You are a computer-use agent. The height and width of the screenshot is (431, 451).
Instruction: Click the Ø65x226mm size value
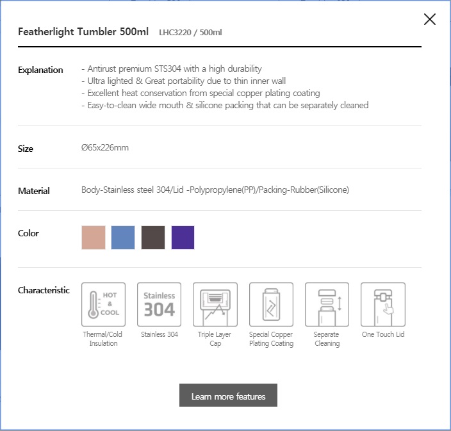pos(105,147)
